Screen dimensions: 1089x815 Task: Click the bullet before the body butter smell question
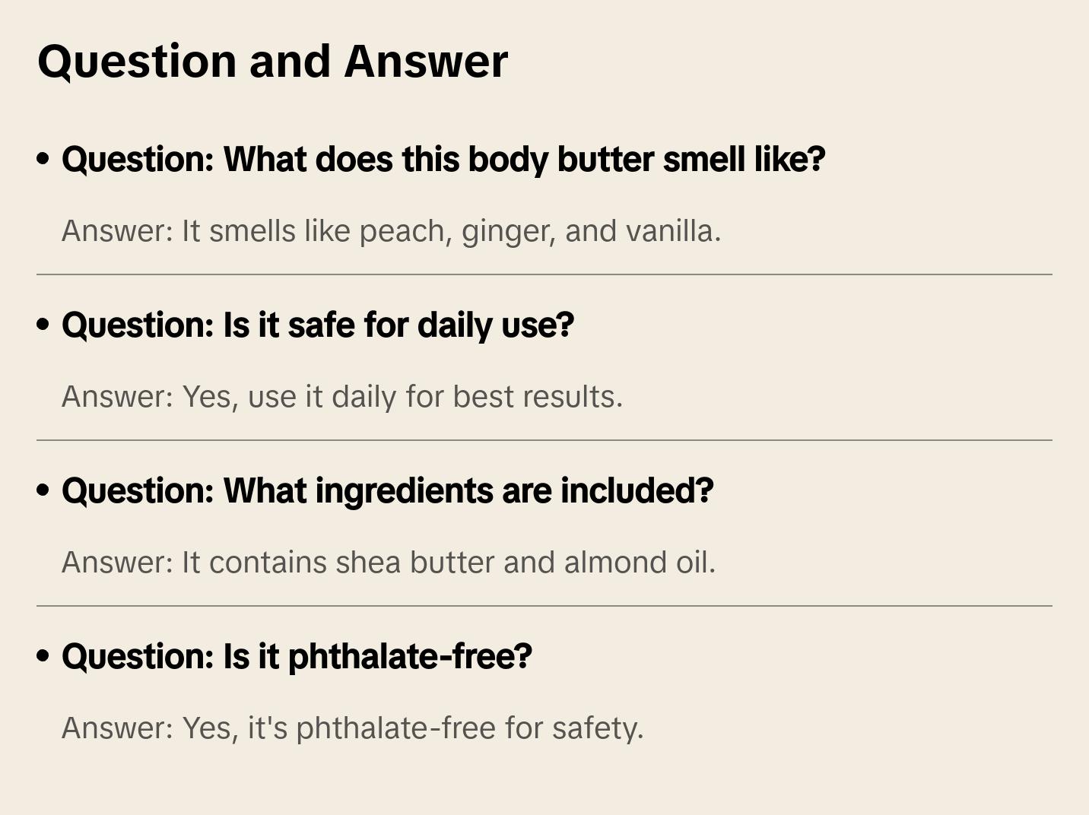coord(43,159)
